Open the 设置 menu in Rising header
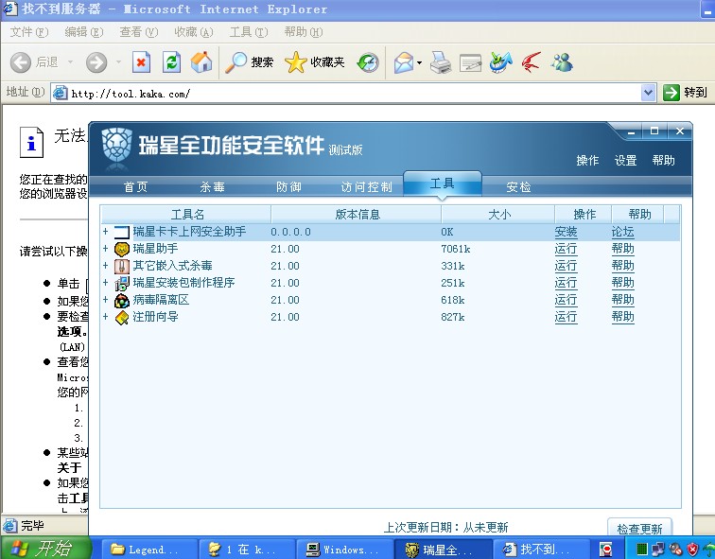The width and height of the screenshot is (715, 559). pyautogui.click(x=625, y=161)
